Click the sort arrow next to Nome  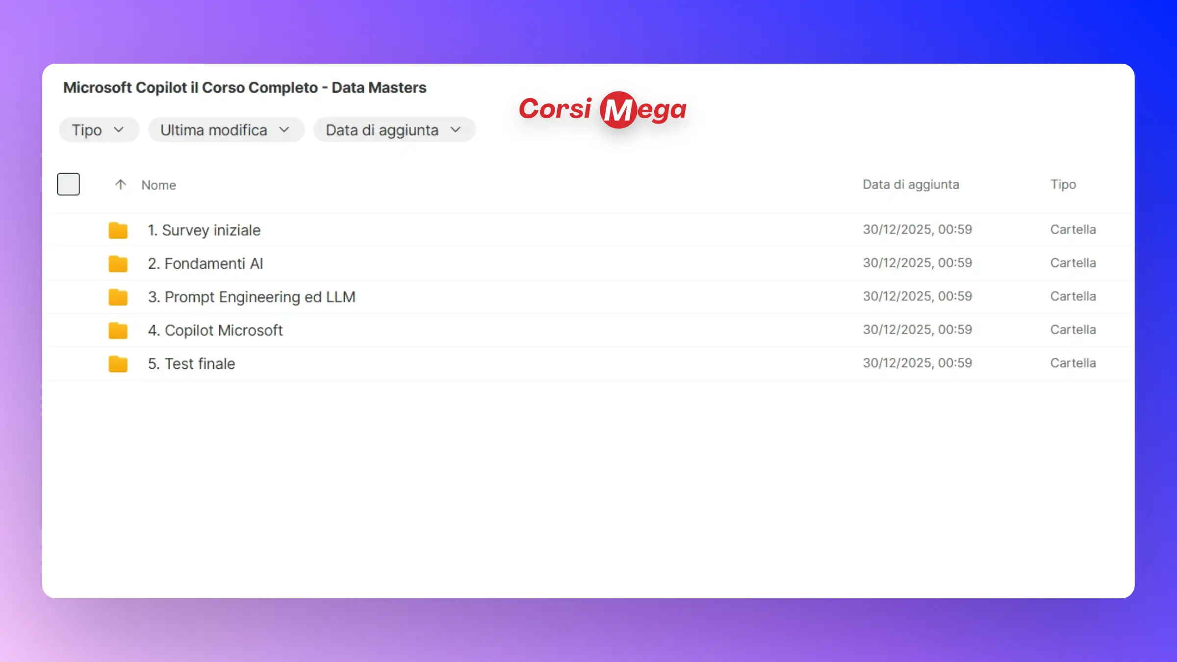click(120, 185)
